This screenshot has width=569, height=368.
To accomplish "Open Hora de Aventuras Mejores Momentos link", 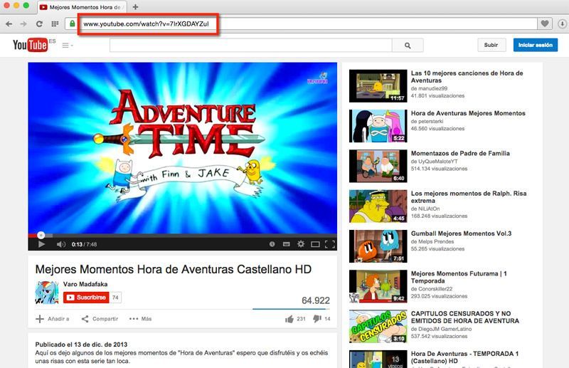I will [468, 113].
